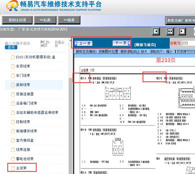Click the page number field showing 233
Viewport: 195px width, 174px height.
tap(188, 43)
